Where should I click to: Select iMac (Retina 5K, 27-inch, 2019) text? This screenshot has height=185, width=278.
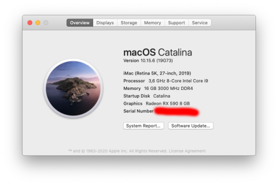click(x=157, y=73)
